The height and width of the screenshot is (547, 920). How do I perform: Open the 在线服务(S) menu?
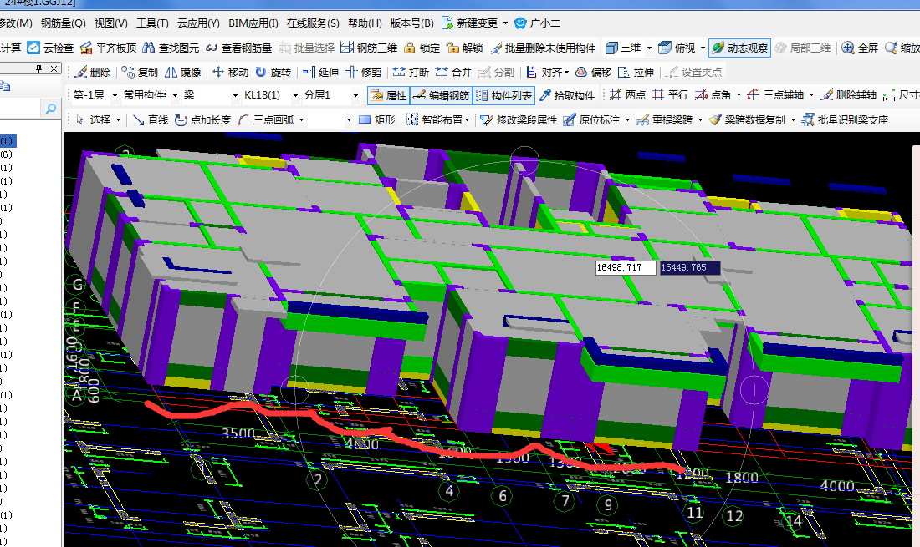tap(313, 23)
